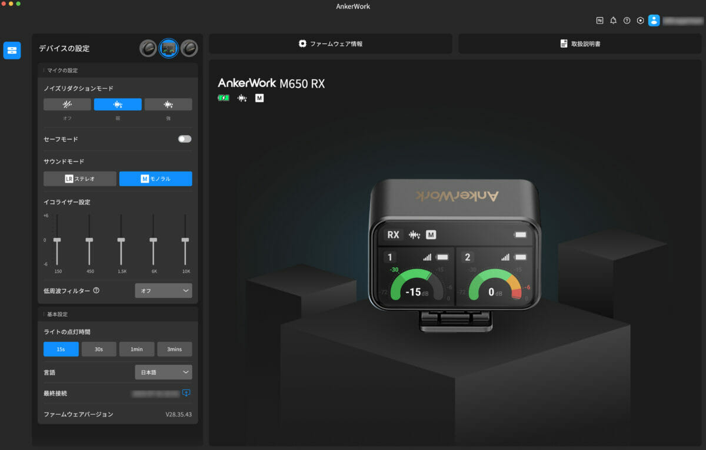706x450 pixels.
Task: Open the 取扱説明書 user manual
Action: click(x=580, y=43)
